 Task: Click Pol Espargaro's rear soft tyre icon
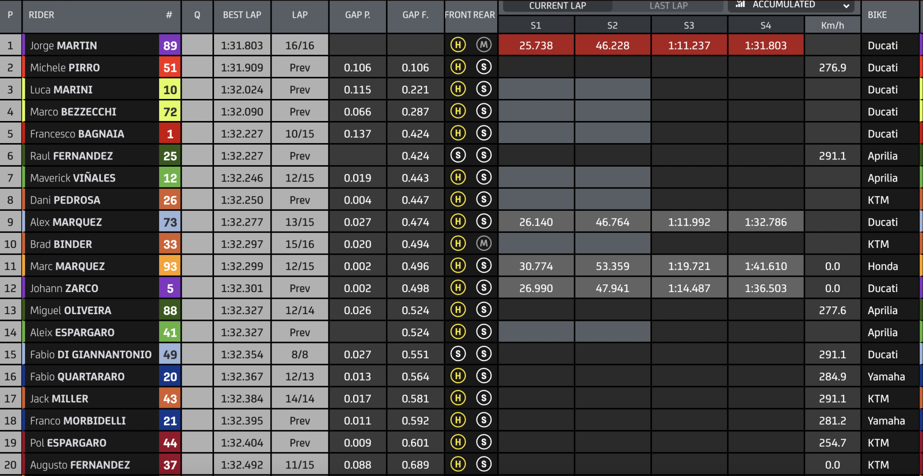click(484, 443)
